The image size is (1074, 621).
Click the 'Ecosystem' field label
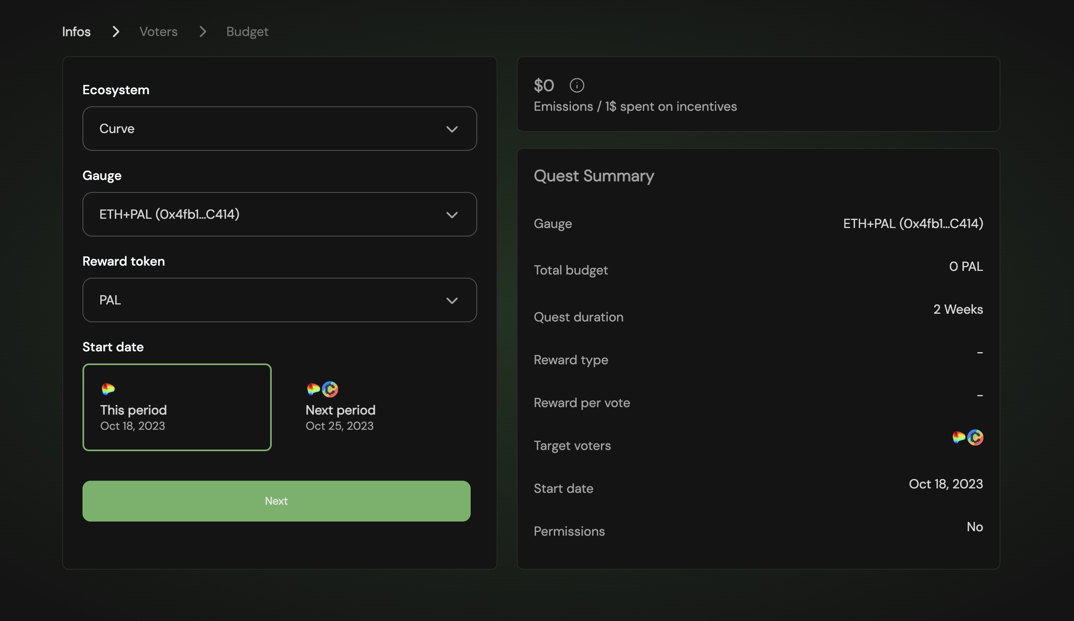(116, 90)
